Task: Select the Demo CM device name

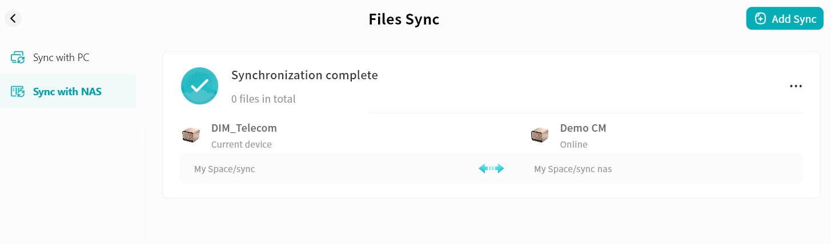Action: (583, 128)
